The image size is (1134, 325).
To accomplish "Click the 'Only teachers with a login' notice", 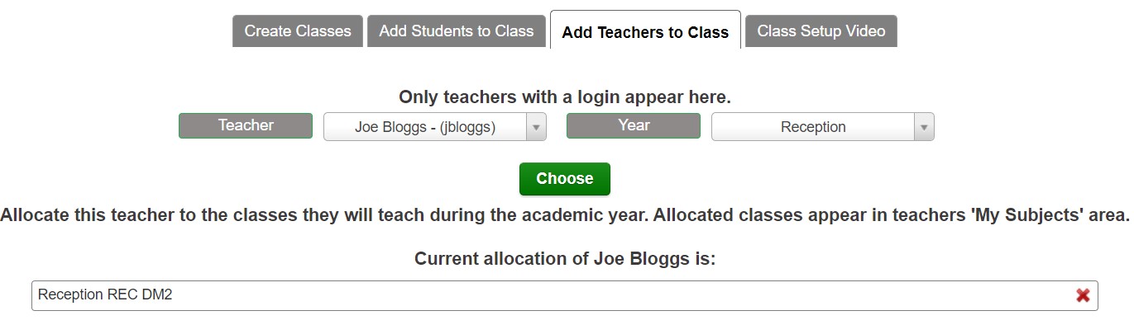I will coord(565,97).
